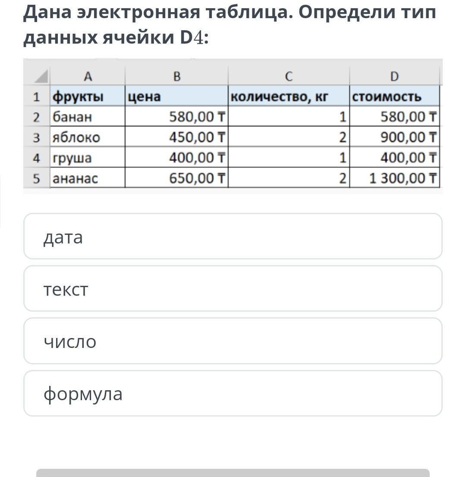Click the 'стоимость' header cell

coord(394,96)
